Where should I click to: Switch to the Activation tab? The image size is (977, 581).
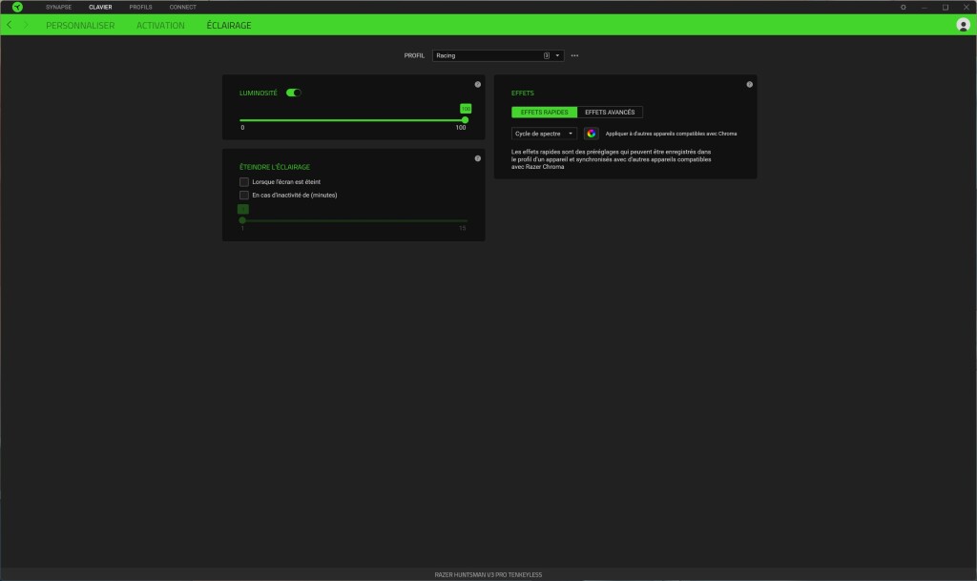[x=160, y=26]
